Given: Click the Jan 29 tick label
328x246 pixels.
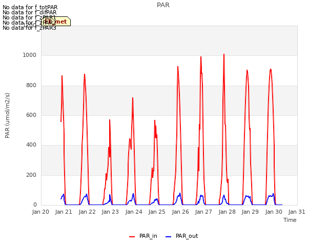Looking at the screenshot, I should [250, 212].
